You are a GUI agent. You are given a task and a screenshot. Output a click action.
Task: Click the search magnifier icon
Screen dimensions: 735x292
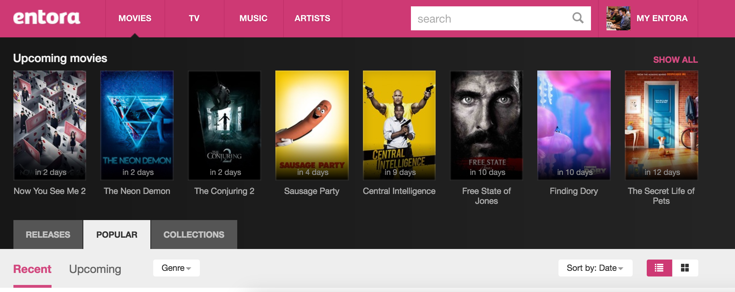click(x=578, y=18)
